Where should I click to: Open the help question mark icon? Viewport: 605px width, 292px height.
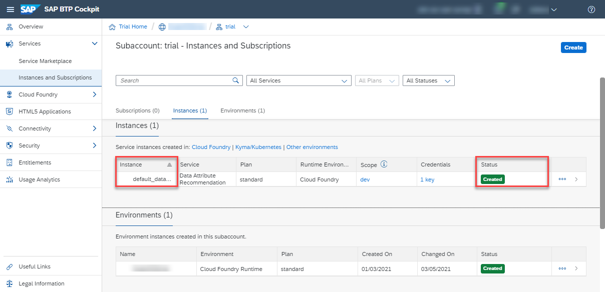591,9
